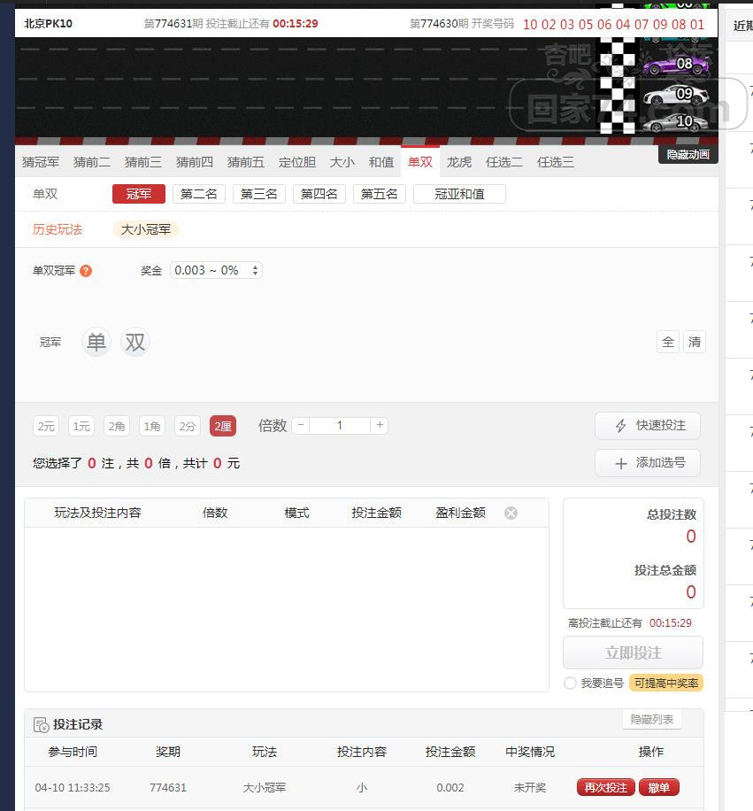Open the 任选二 tab
This screenshot has width=753, height=811.
tap(503, 162)
